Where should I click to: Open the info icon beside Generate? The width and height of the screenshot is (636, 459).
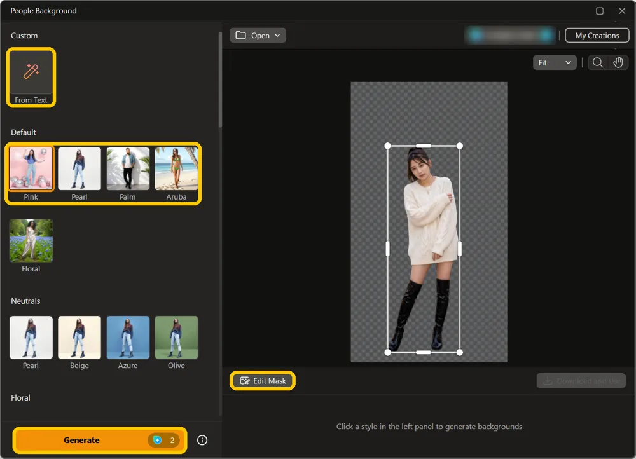click(x=202, y=440)
